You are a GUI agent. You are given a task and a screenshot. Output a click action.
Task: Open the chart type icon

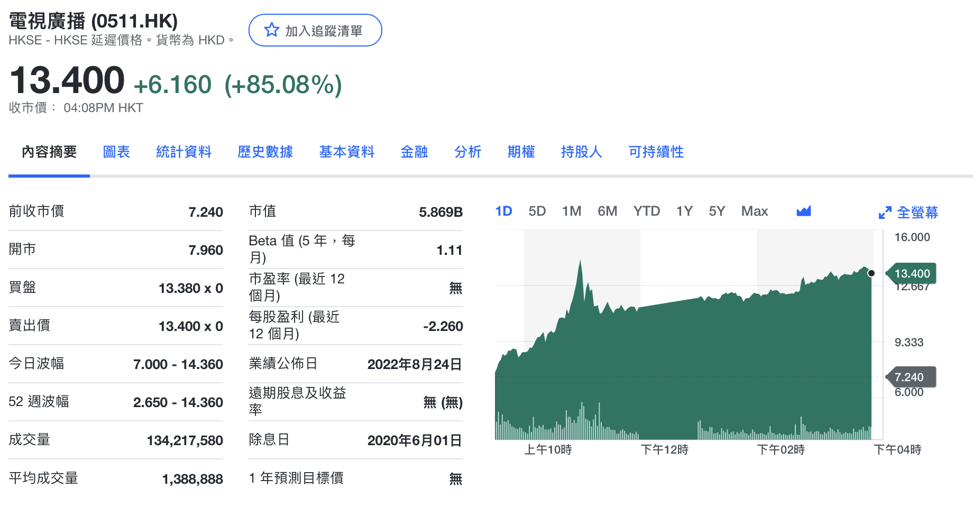803,211
